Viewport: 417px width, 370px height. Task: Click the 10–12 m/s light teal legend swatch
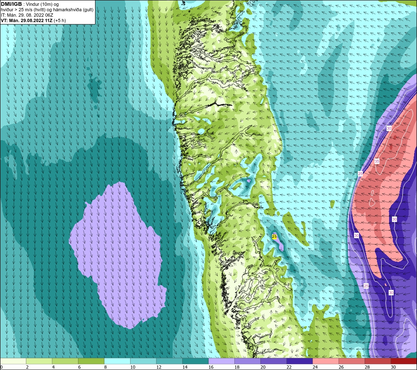[x=143, y=361]
